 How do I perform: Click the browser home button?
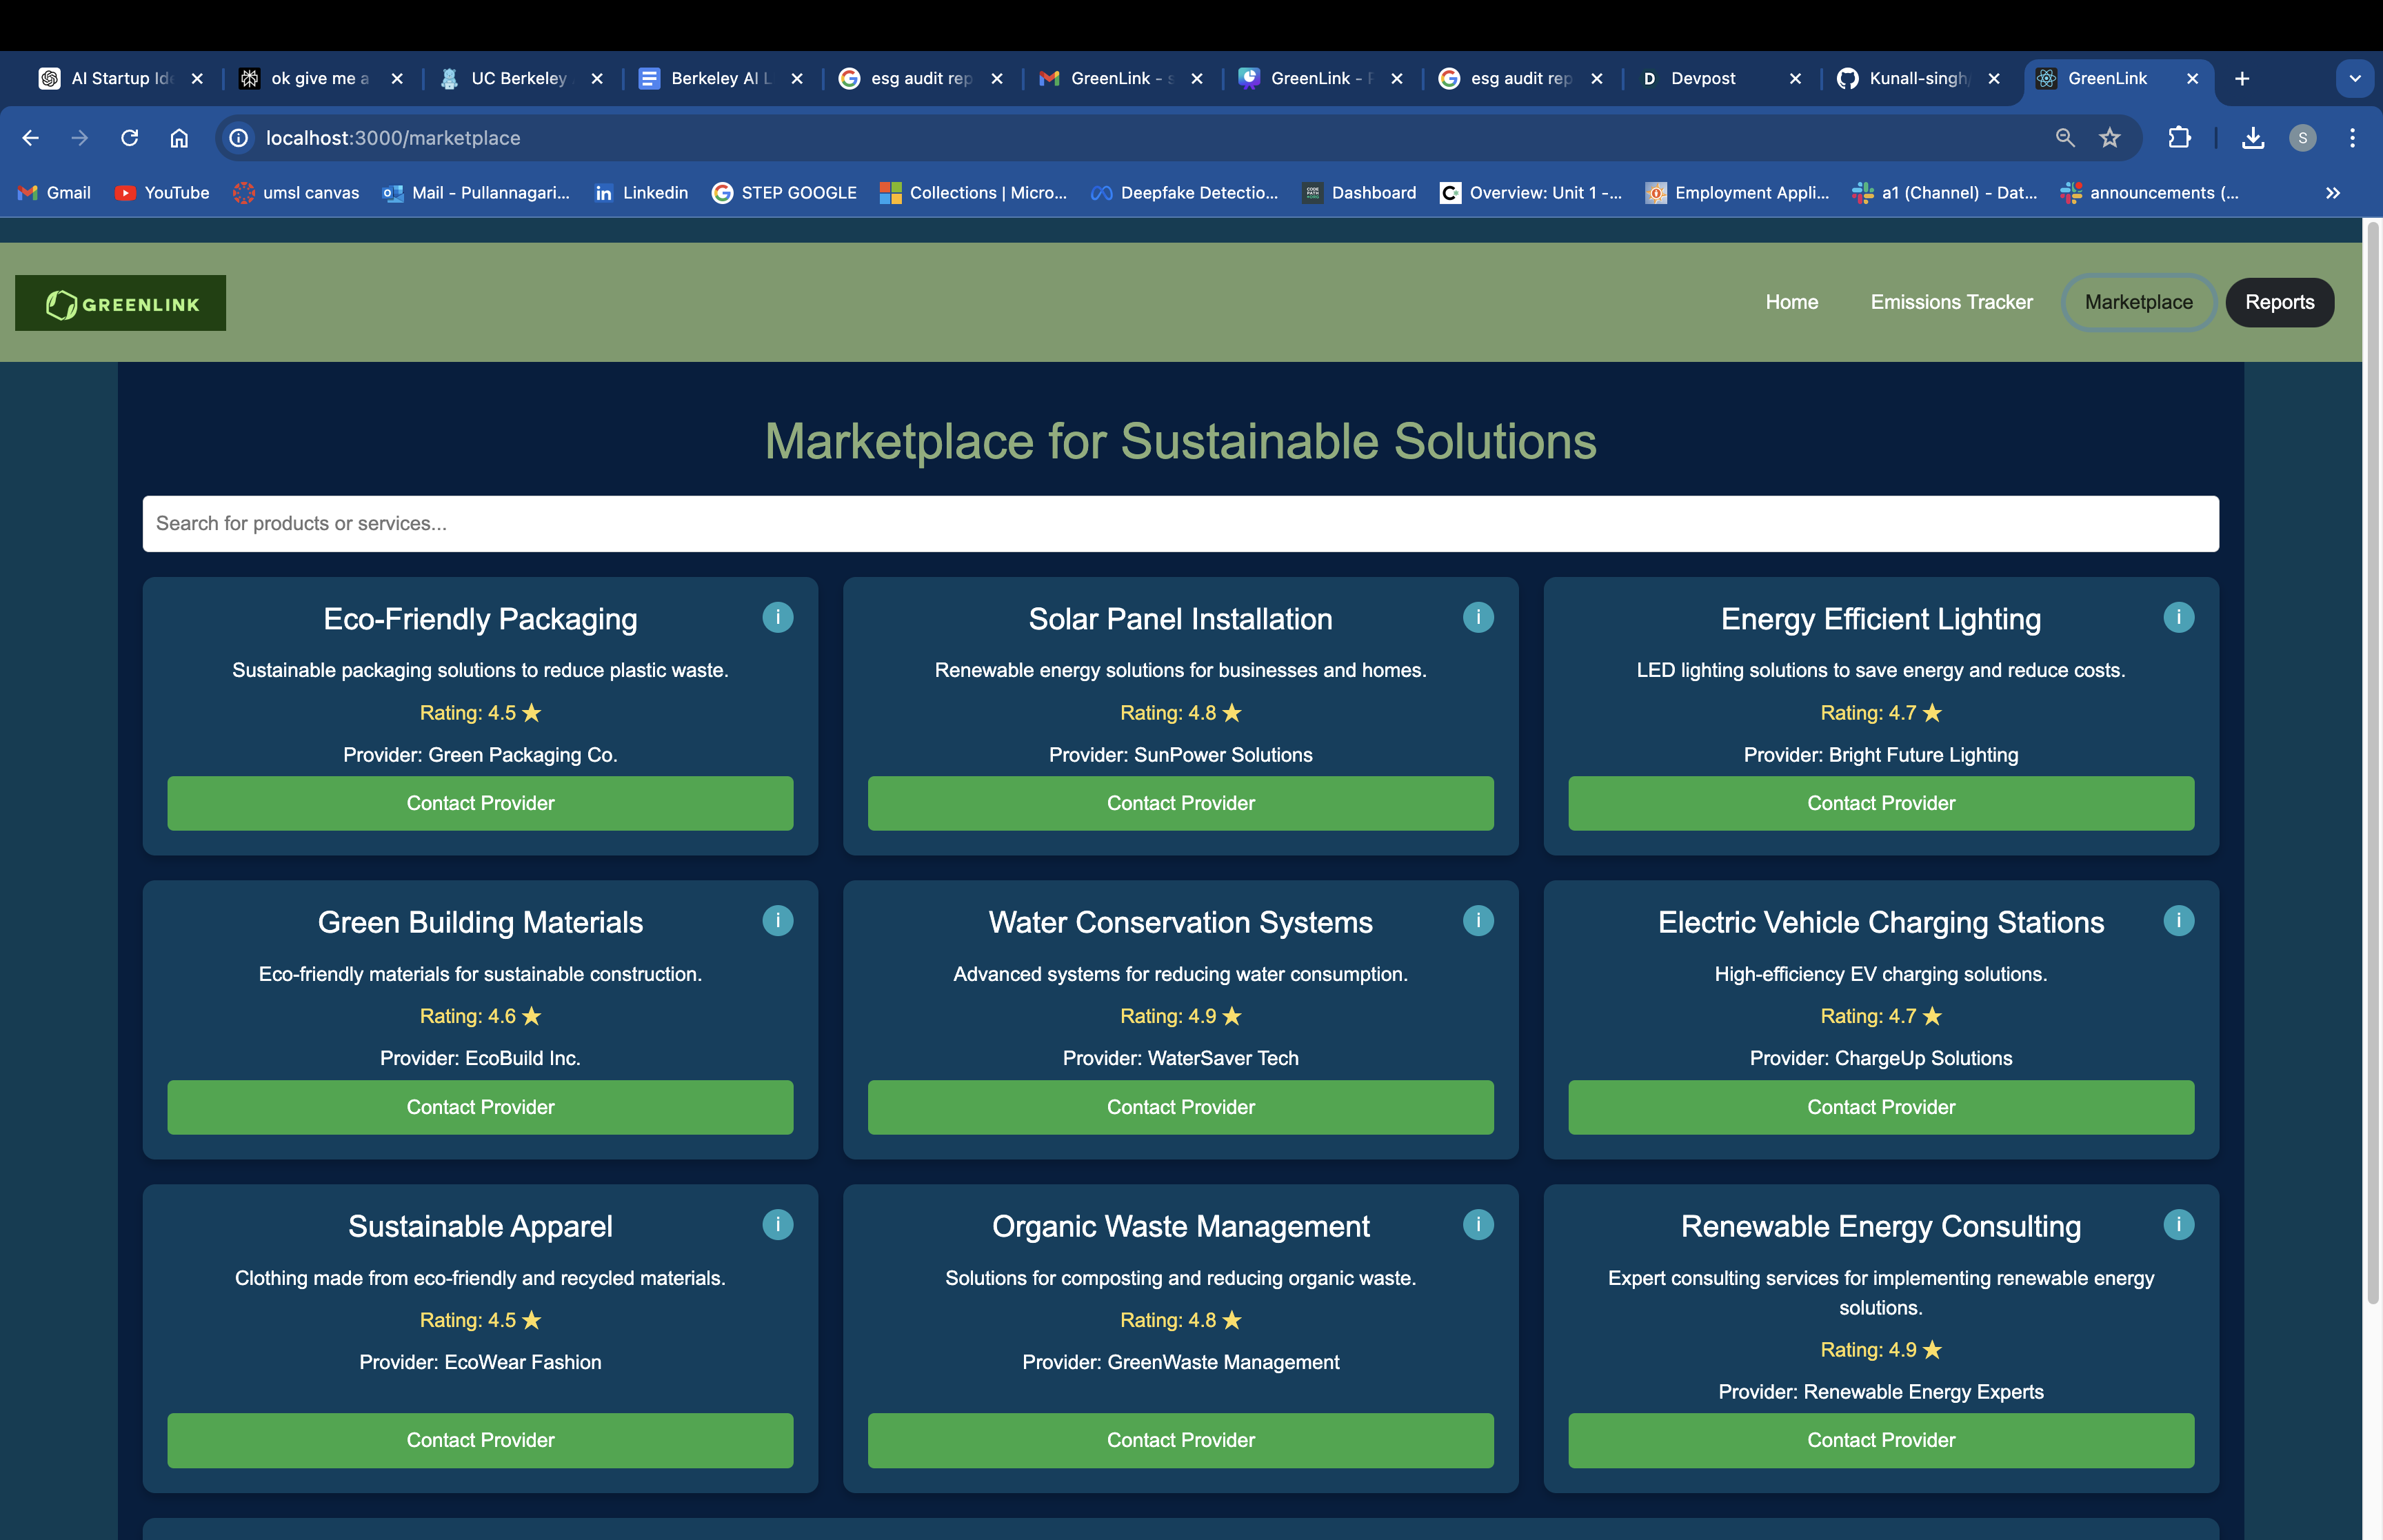click(179, 138)
